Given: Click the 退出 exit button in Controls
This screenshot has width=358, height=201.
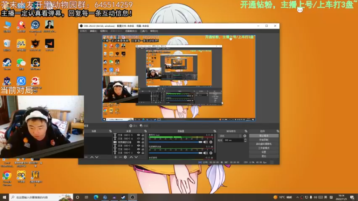Looking at the screenshot, I should pos(264,156).
